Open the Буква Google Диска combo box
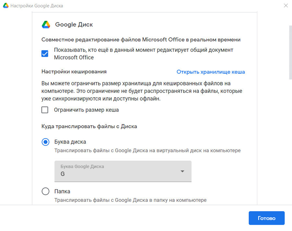Viewport: 292px width, 231px height. pos(123,171)
